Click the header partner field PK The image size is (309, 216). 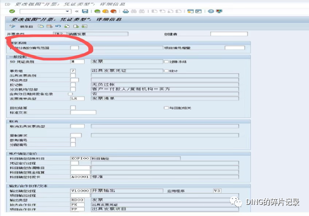78,205
